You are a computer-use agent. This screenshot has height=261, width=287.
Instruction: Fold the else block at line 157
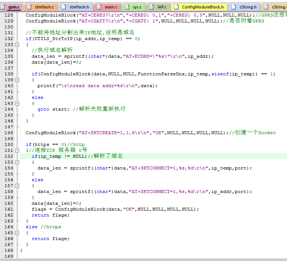click(17, 186)
